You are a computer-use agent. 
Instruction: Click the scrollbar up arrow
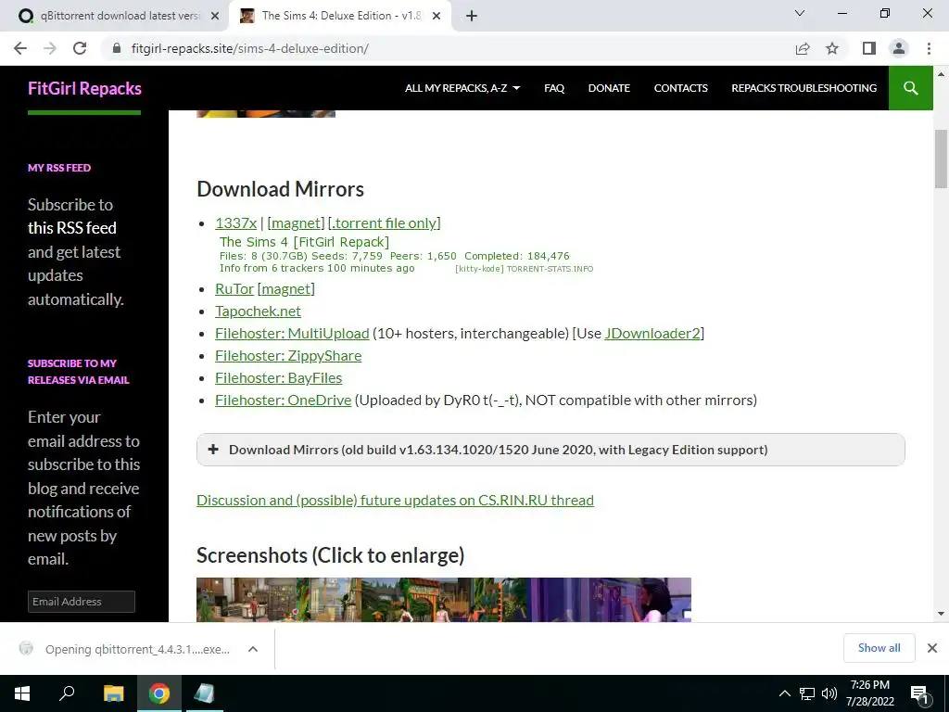click(941, 74)
